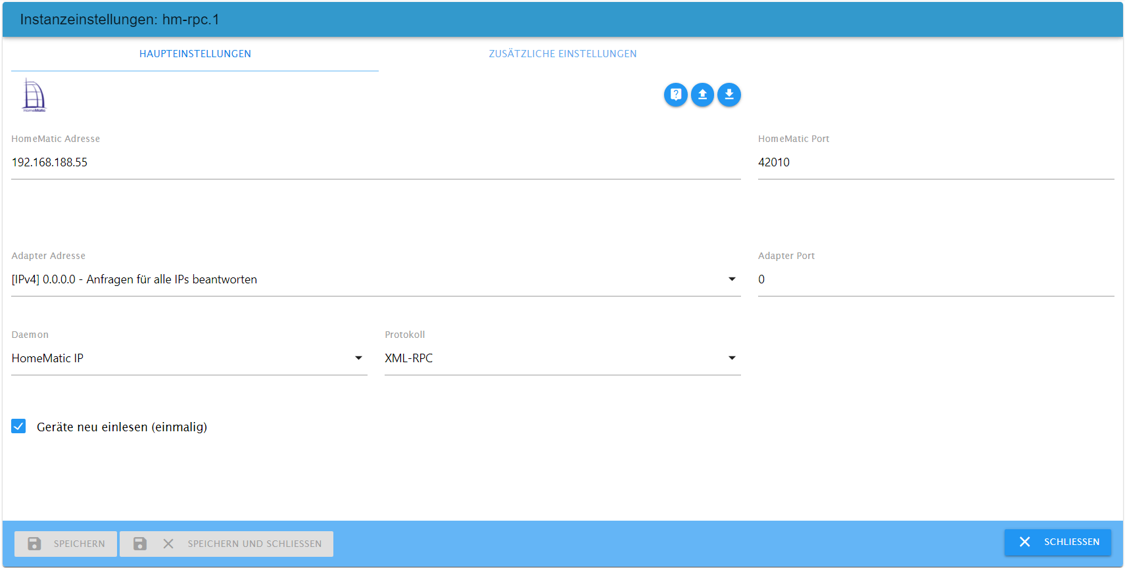Click the Speichern und Schliessen button
The width and height of the screenshot is (1125, 568).
pos(227,544)
